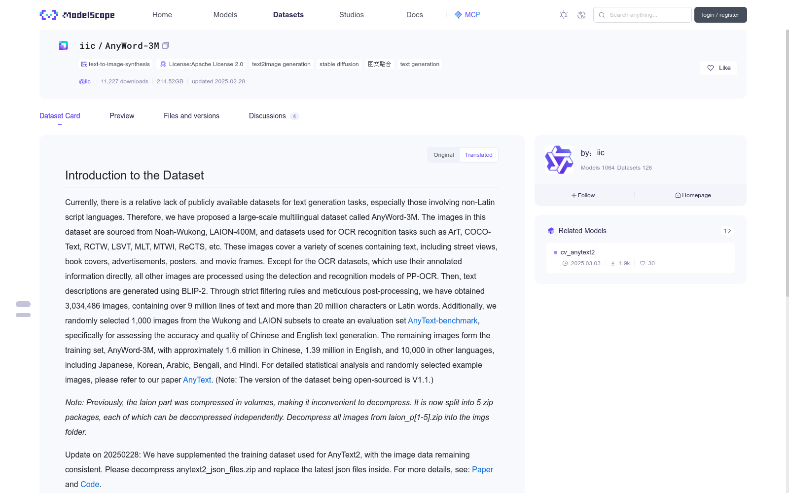Open the Paper link for AnyText2
Screen dimensions: 789x493
click(482, 469)
